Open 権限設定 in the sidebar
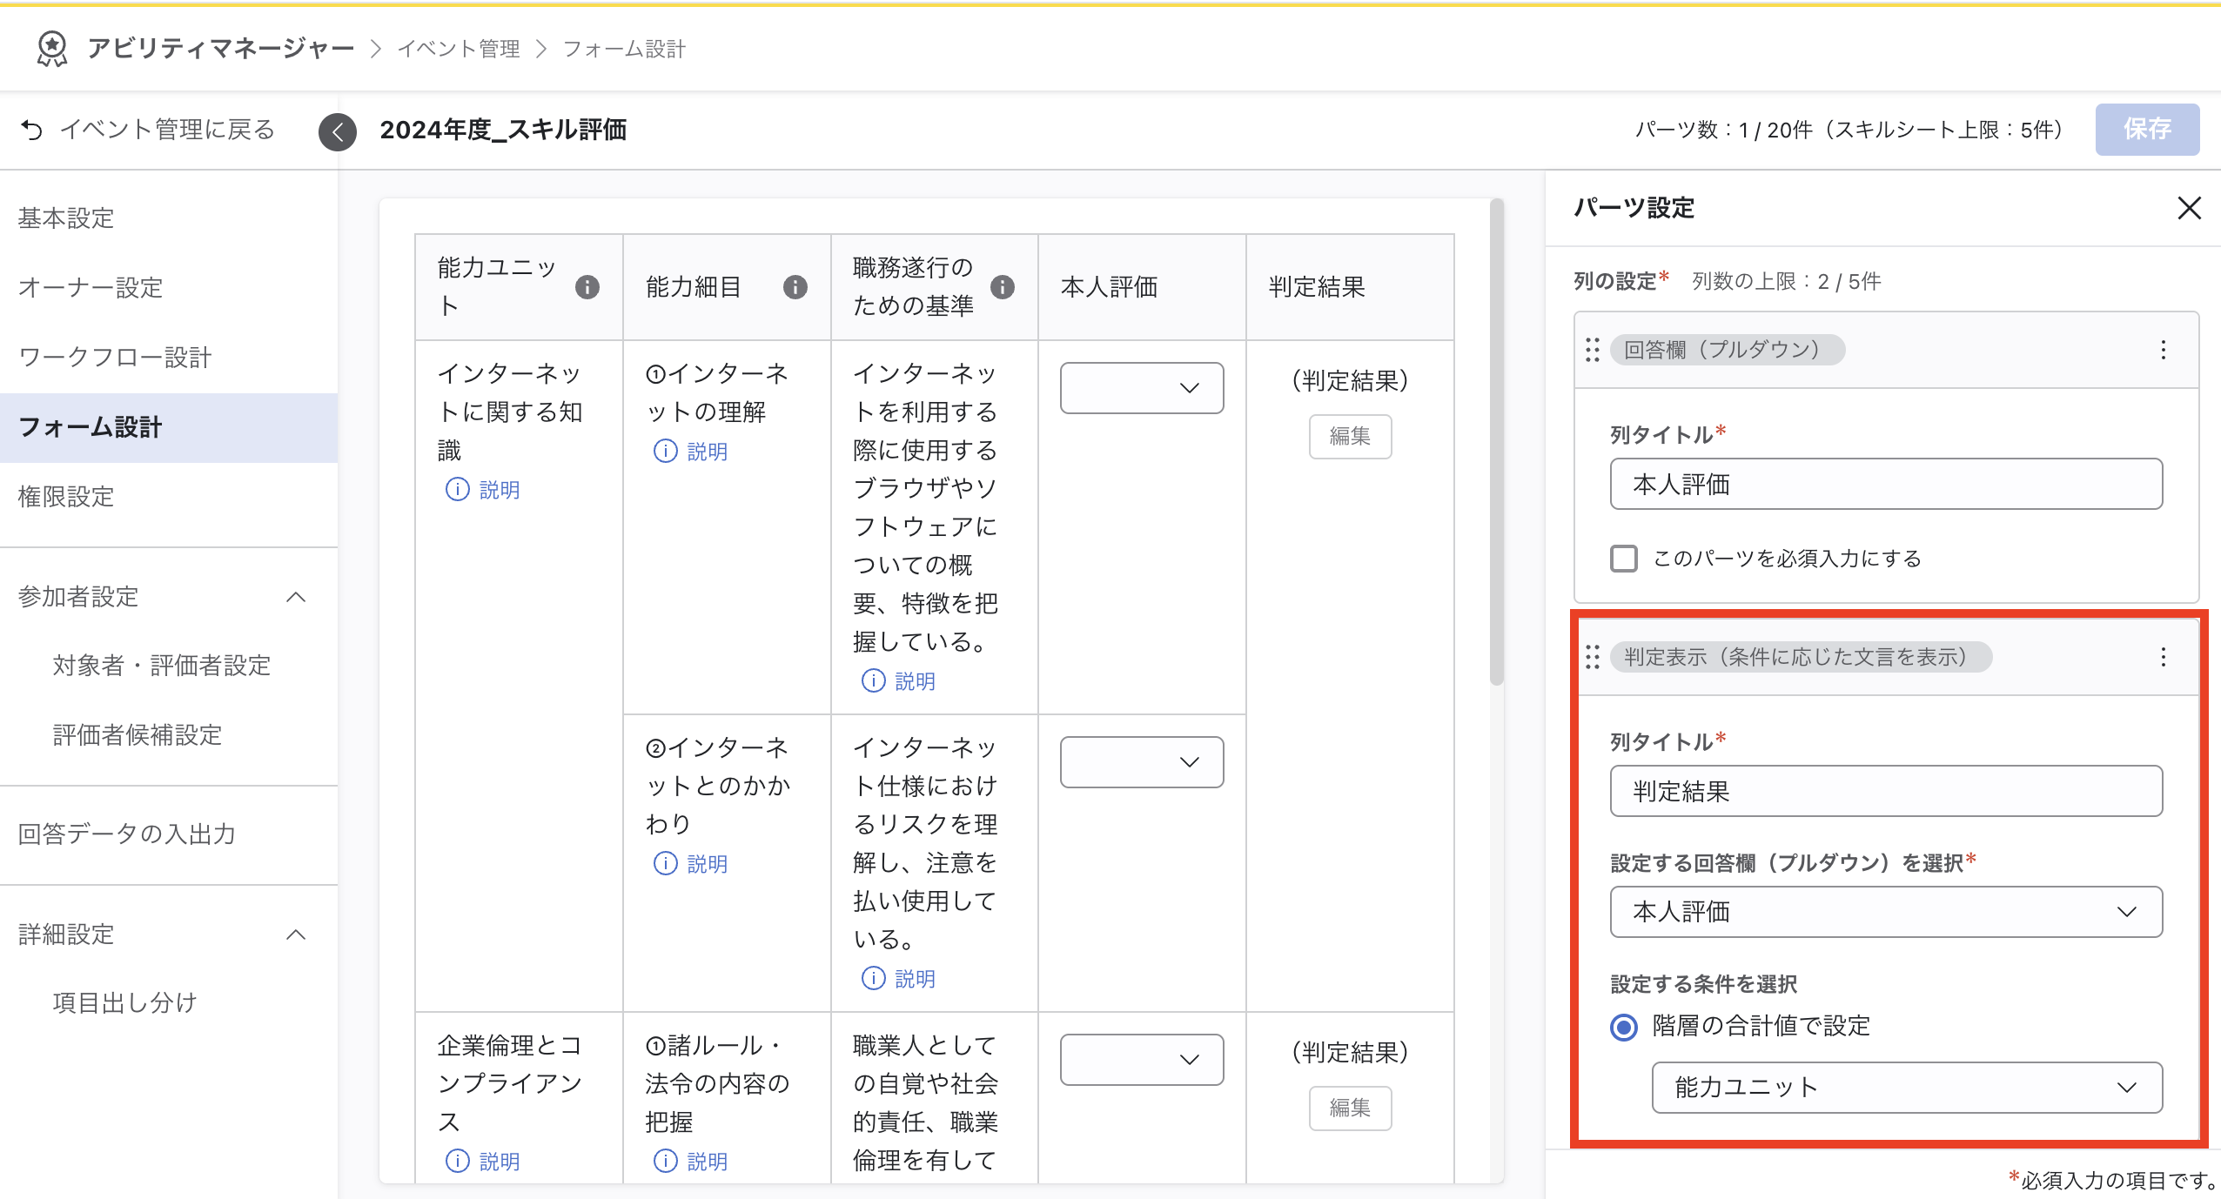This screenshot has width=2221, height=1199. pyautogui.click(x=66, y=496)
